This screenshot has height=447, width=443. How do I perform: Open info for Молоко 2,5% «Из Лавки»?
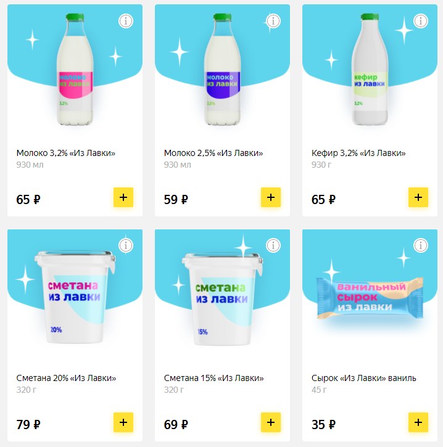[273, 21]
